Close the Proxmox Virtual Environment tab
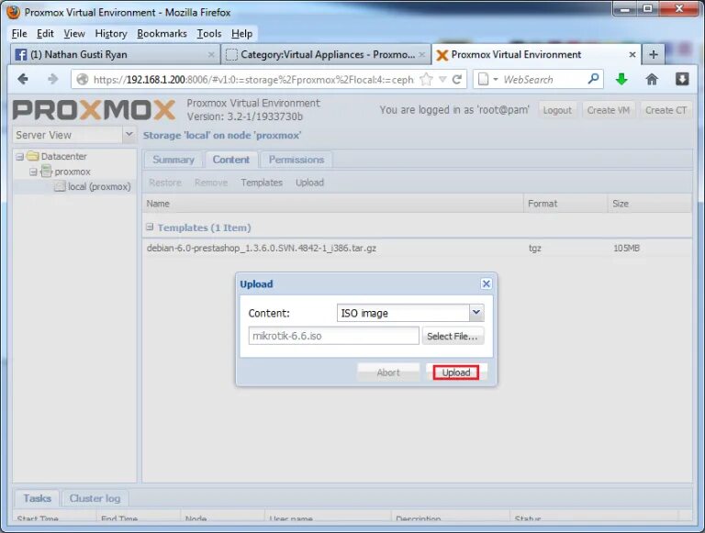Viewport: 705px width, 533px height. [632, 54]
